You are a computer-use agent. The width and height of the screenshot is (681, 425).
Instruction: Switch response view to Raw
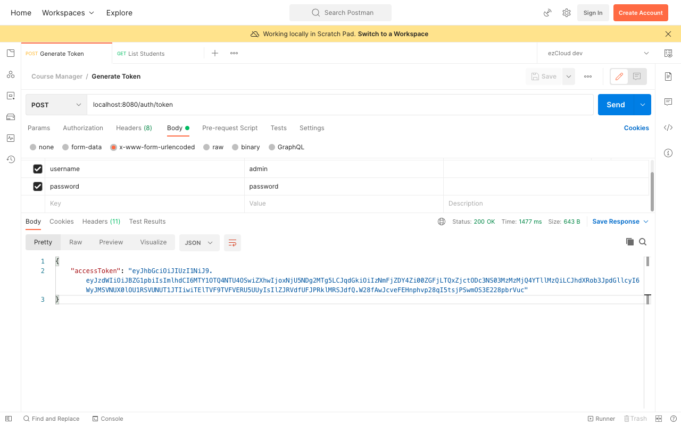click(76, 242)
